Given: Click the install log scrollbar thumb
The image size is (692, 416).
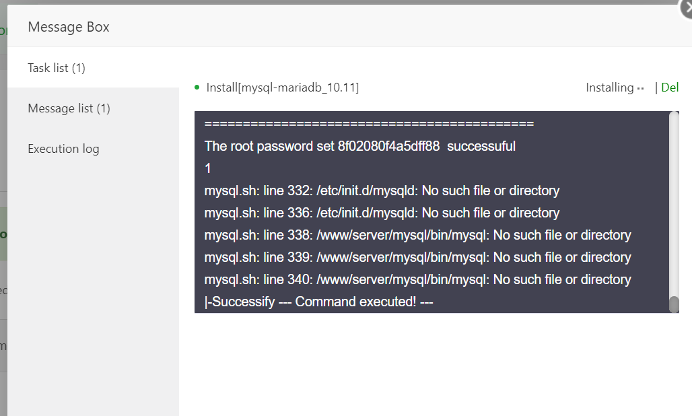Looking at the screenshot, I should point(674,304).
